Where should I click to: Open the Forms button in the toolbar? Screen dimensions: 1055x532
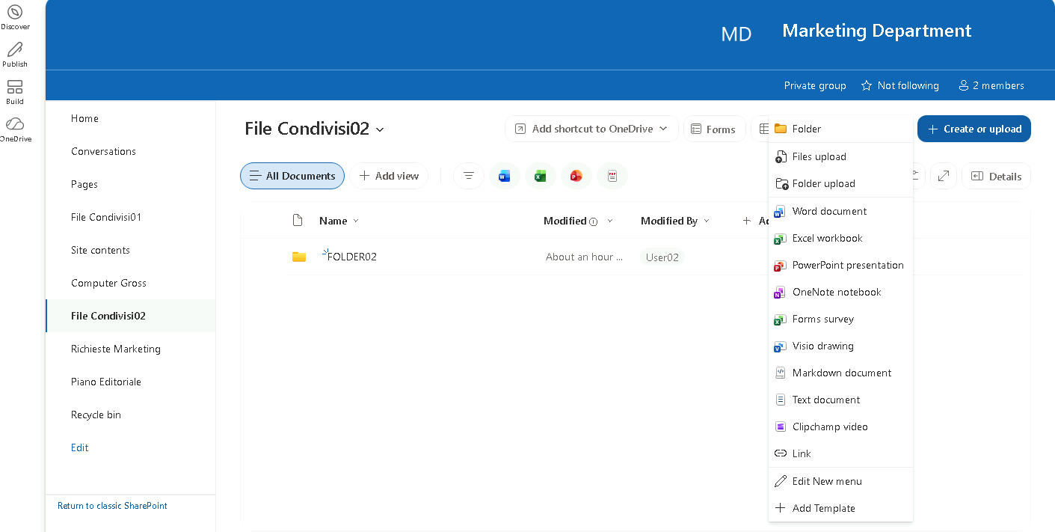click(x=714, y=129)
